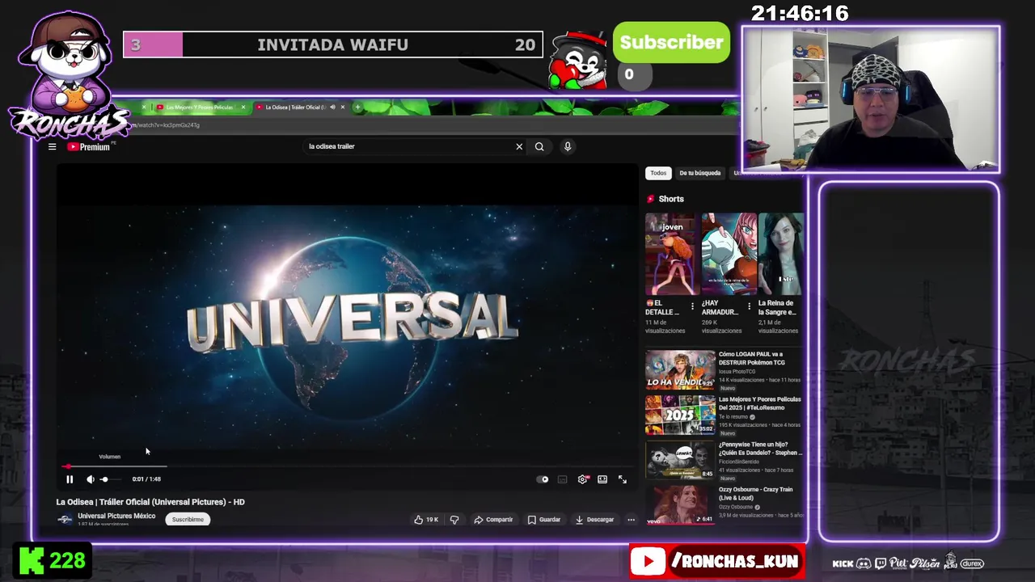Seek along the red video progress bar
Viewport: 1035px width, 582px height.
point(347,466)
